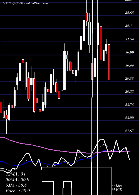The width and height of the screenshot is (139, 195).
Task: Click the 50MA : 30.9 legend value
Action: coord(18,180)
